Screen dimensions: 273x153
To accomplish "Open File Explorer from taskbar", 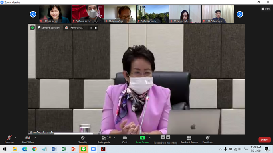I will [15, 149].
